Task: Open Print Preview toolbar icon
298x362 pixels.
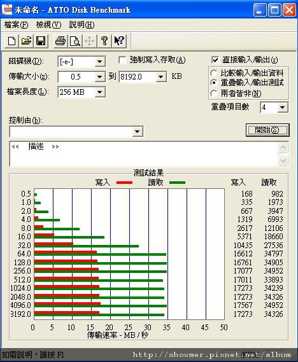Action: 75,41
